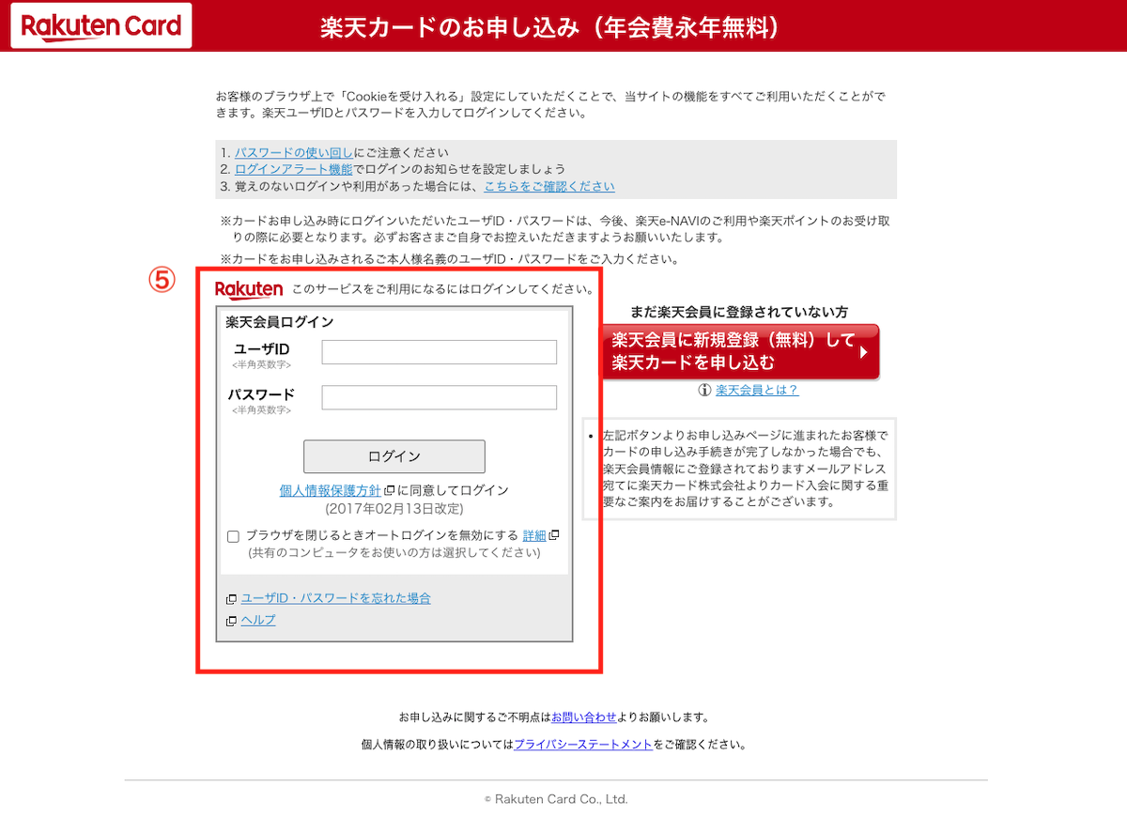
Task: Click external-link icon after 詳細
Action: tap(554, 535)
